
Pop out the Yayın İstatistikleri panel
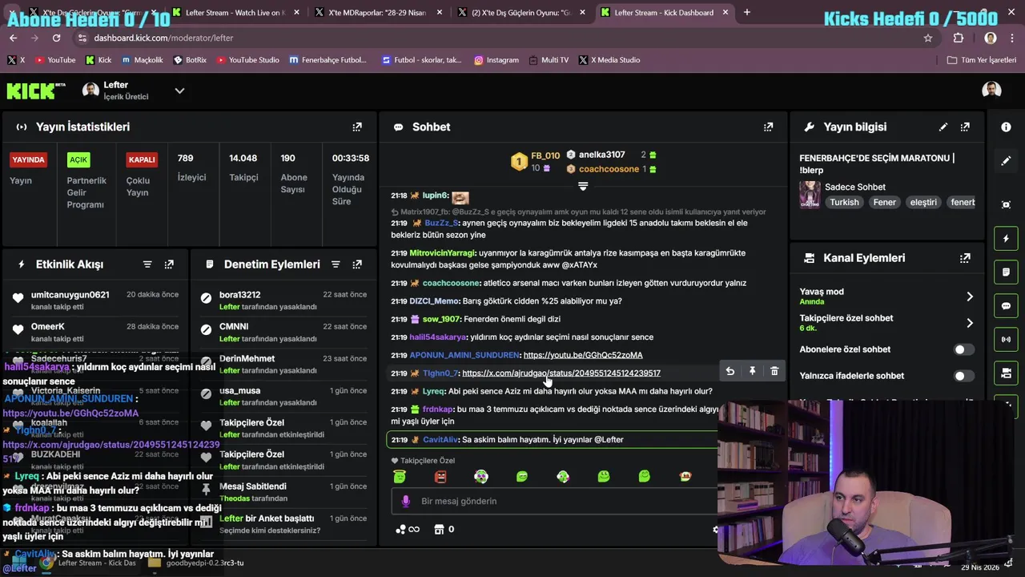coord(357,127)
